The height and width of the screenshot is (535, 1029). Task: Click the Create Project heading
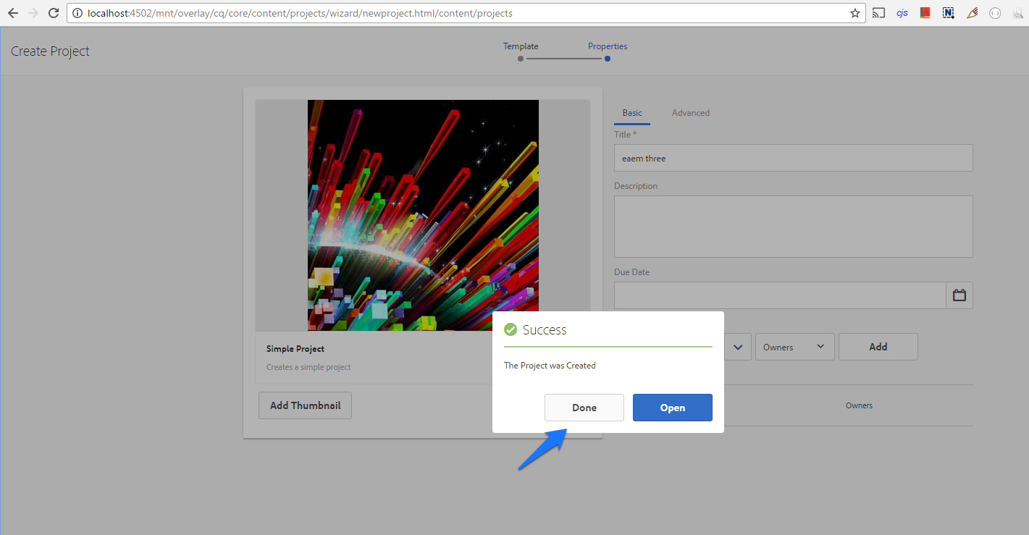click(51, 51)
